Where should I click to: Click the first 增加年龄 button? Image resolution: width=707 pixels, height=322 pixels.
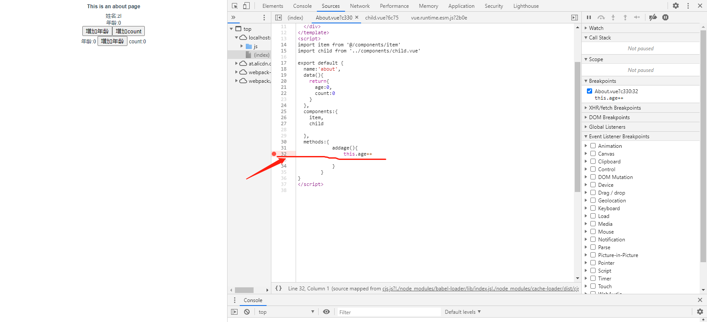[97, 31]
